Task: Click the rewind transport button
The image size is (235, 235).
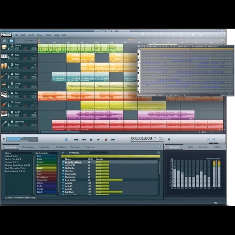Action: click(84, 140)
